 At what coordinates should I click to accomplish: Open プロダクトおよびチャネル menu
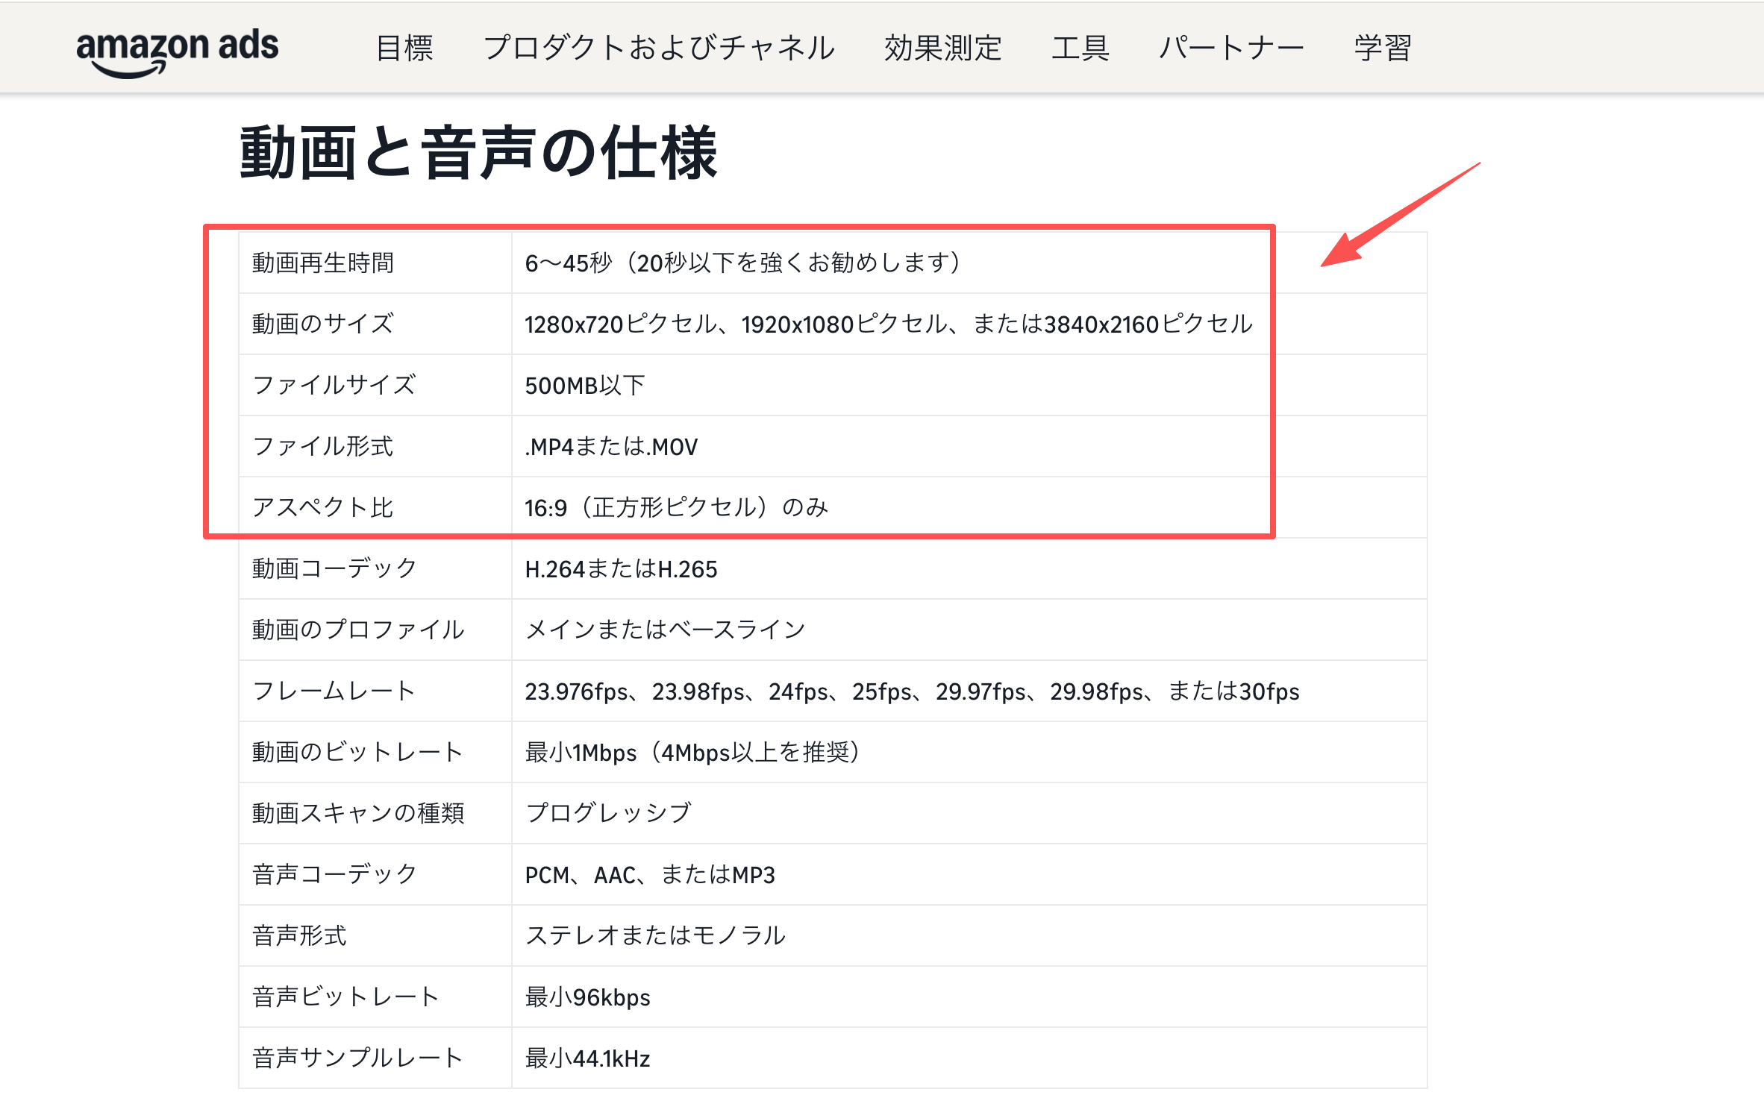tap(659, 48)
